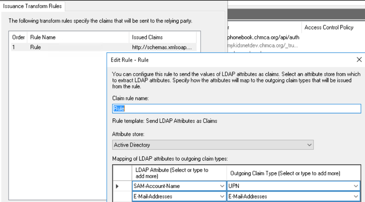Open the E-Mail-Addresses outgoing claim type dropdown
This screenshot has width=365, height=202.
[356, 196]
